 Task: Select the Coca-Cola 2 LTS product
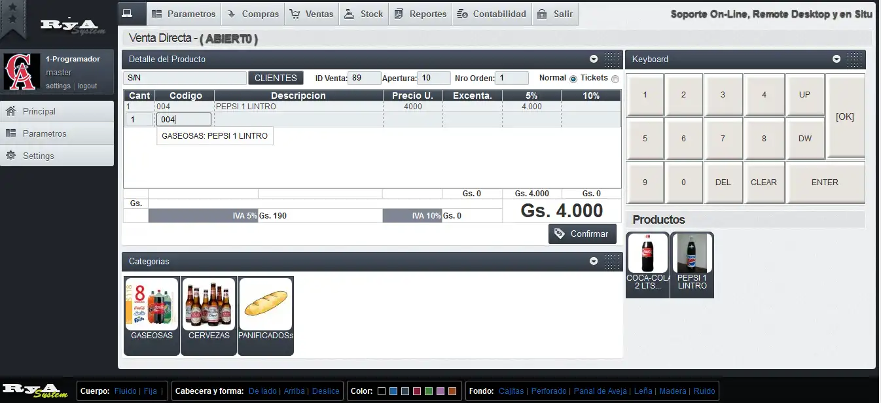(647, 264)
